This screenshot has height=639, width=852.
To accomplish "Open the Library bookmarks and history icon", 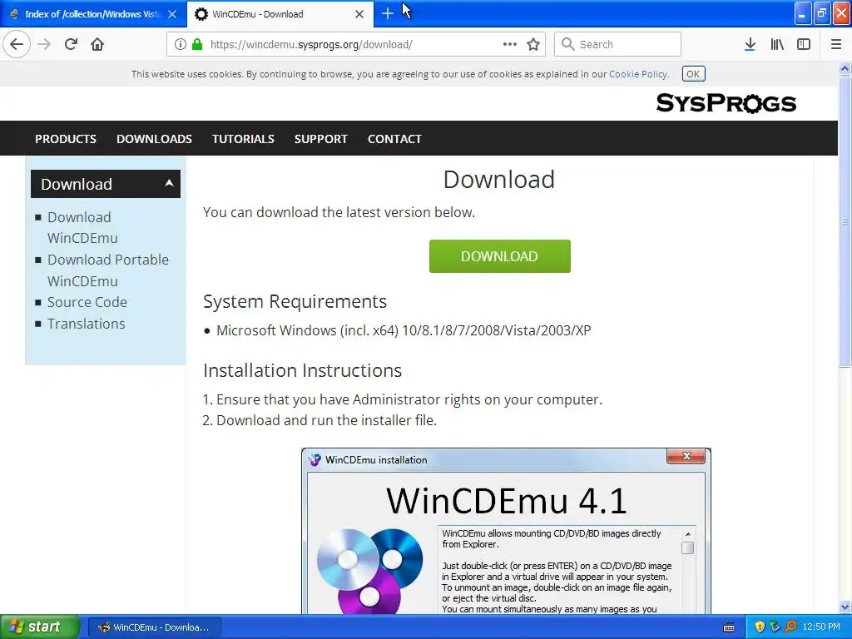I will coord(777,44).
